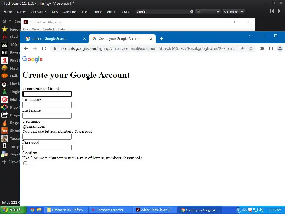Select the Jingle tree playlist icon
The height and width of the screenshot is (214, 285).
click(4, 91)
